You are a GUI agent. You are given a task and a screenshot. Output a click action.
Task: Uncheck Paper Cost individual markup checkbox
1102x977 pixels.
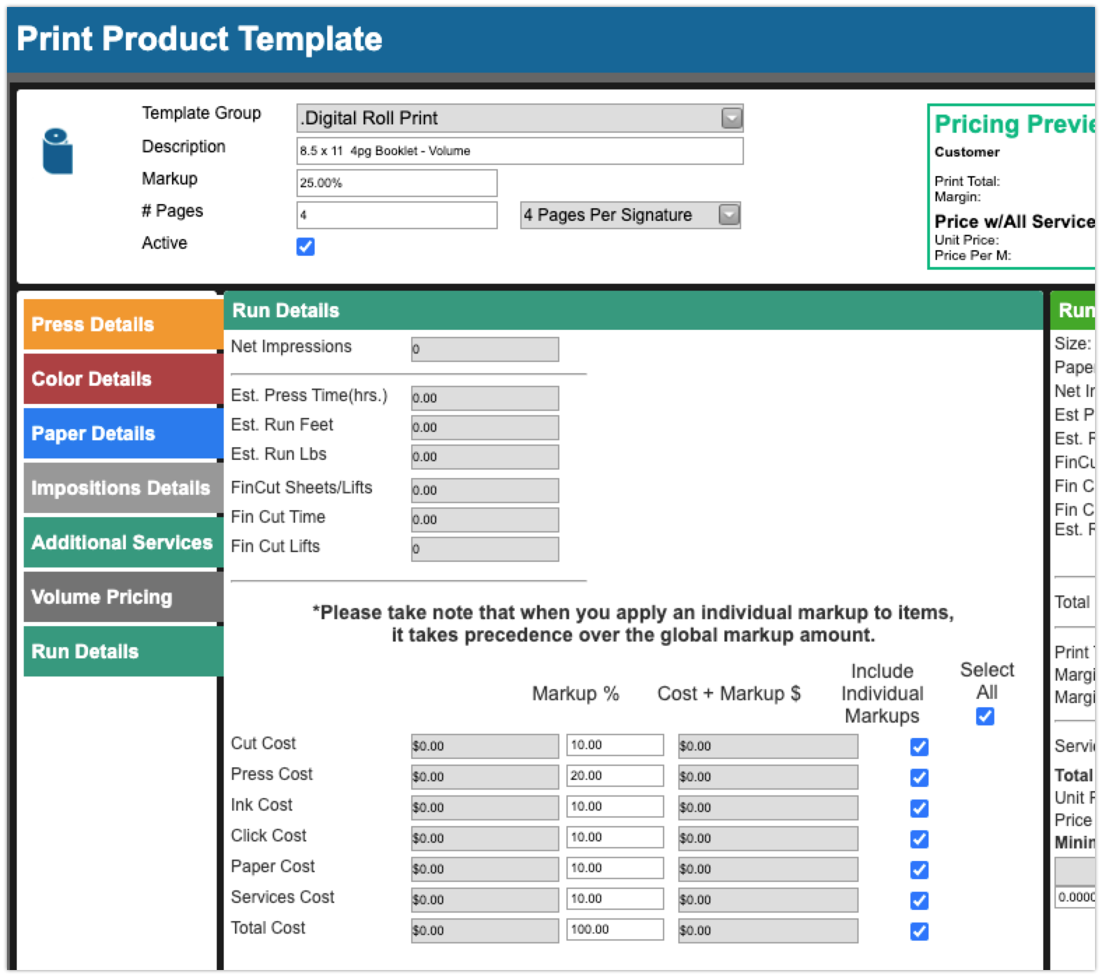(919, 870)
